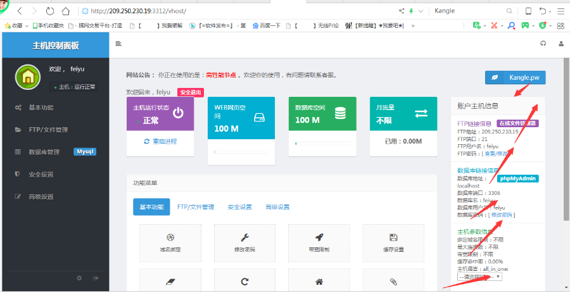The image size is (570, 293).
Task: Switch to the FTP/文件管理 tab
Action: click(x=196, y=207)
